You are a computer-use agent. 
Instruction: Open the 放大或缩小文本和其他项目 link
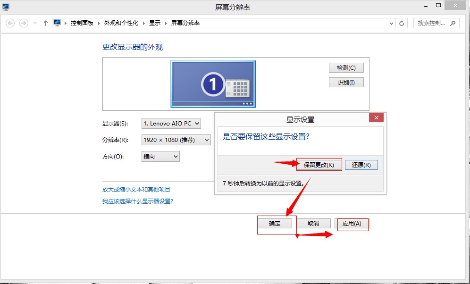[x=136, y=189]
